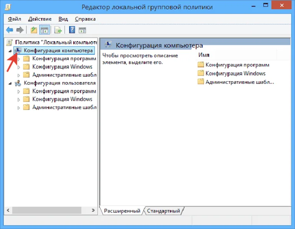The image size is (295, 229).
Task: Collapse the Конфигурация компьютера tree node
Action: tap(10, 51)
